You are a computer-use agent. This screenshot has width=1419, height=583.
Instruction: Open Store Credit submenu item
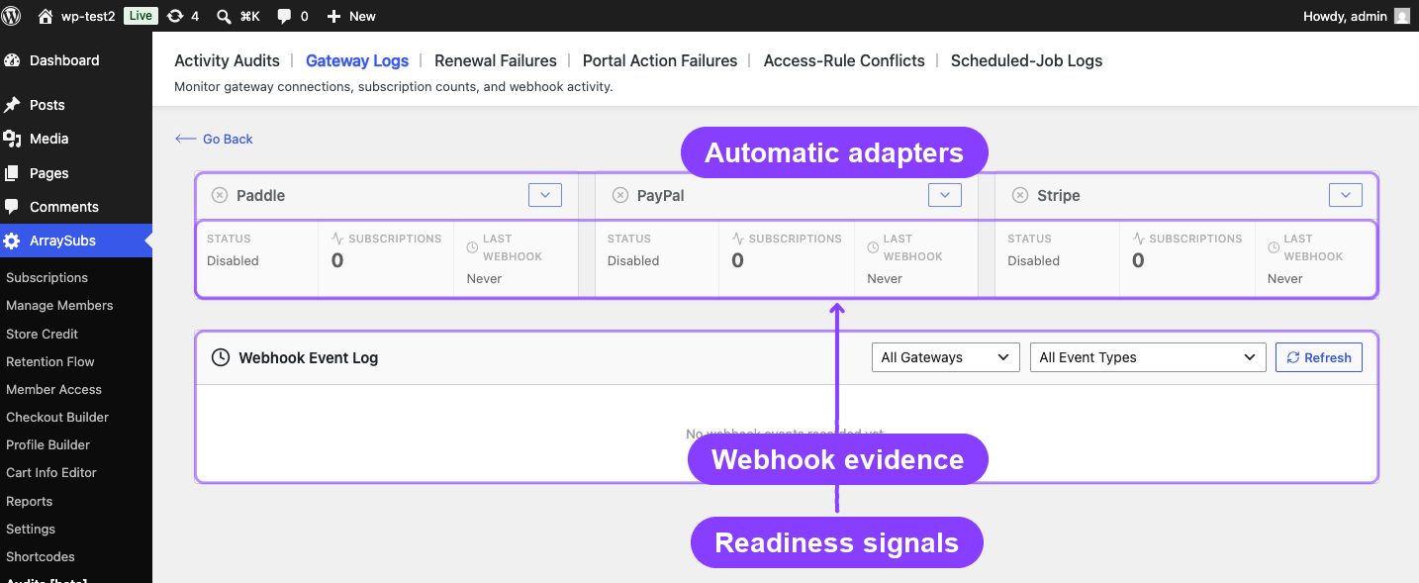coord(42,335)
